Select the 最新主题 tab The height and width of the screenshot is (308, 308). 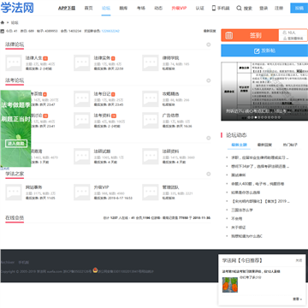[239, 145]
